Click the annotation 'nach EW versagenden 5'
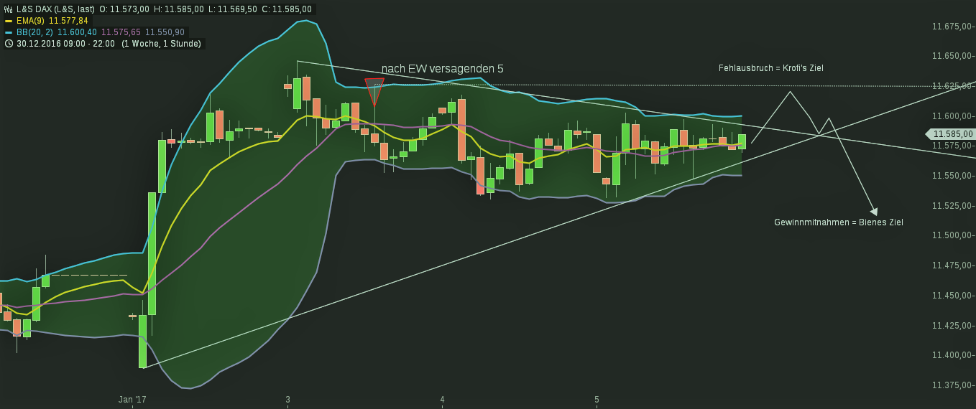Image resolution: width=976 pixels, height=409 pixels. [443, 69]
